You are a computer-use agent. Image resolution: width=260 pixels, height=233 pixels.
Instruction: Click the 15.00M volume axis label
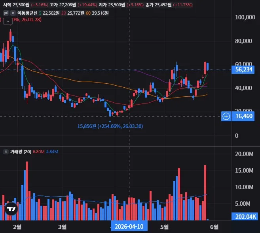(x=244, y=171)
